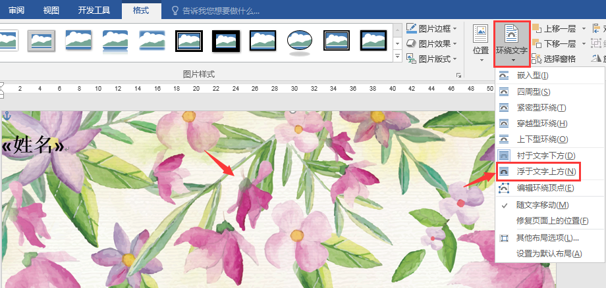Screen dimensions: 606x288
Task: Toggle 随文字移动 move with text
Action: (x=550, y=204)
